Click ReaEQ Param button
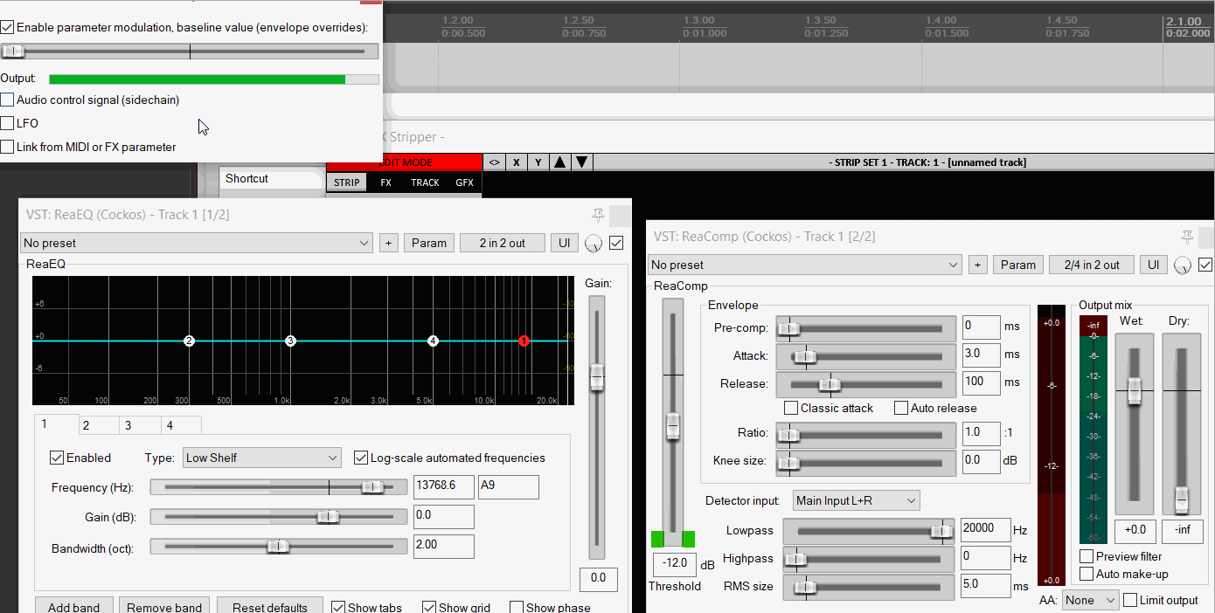This screenshot has width=1215, height=613. click(x=429, y=243)
